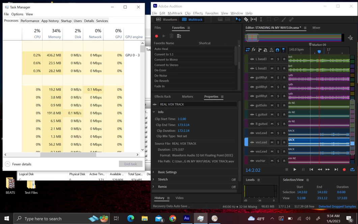Open the Levels panel menu
The image size is (358, 224).
pyautogui.click(x=258, y=180)
